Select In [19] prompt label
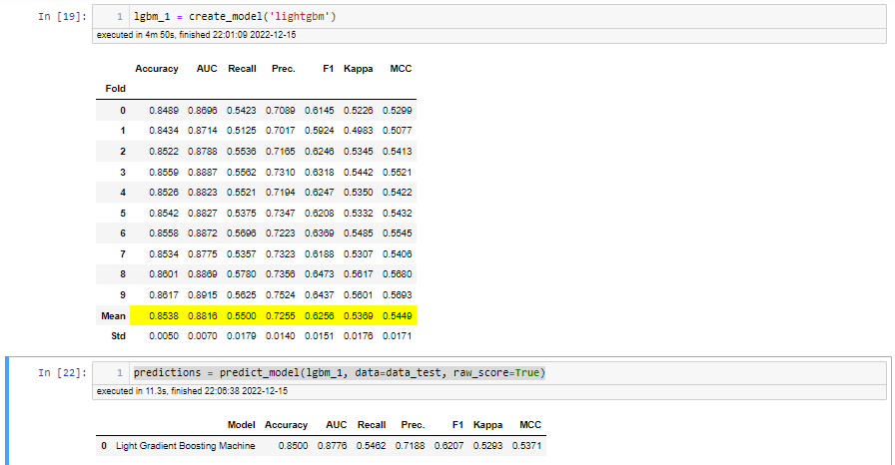 pos(62,17)
